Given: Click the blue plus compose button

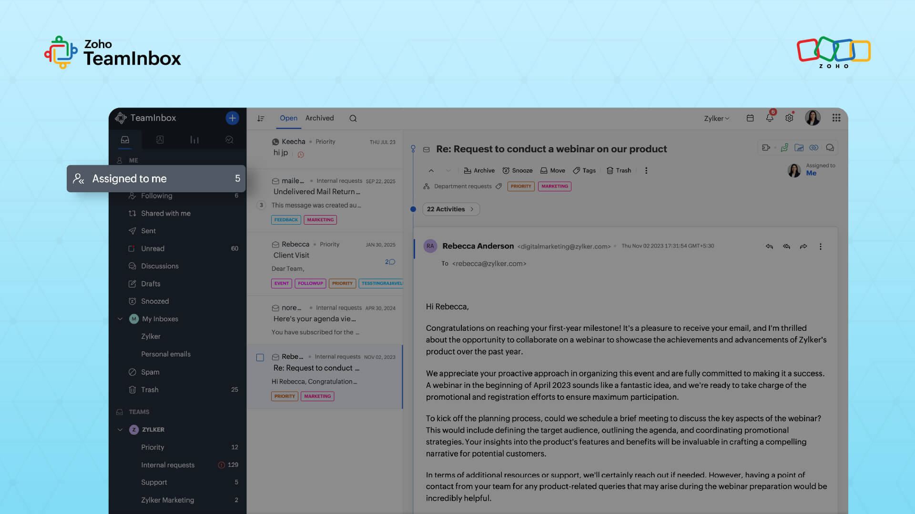Looking at the screenshot, I should point(232,118).
